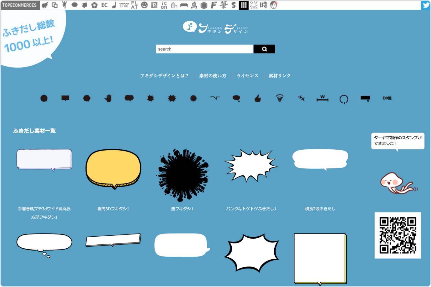Click the 墨フキダシ1 caption
431x287 pixels.
(183, 209)
